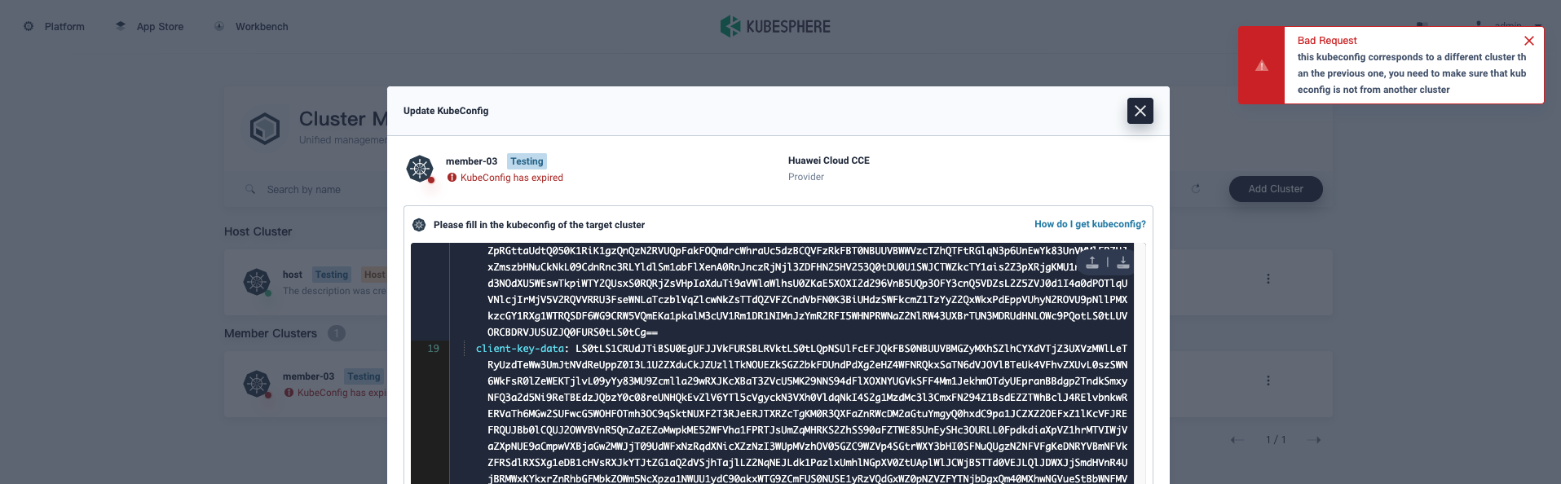Click the search magnifier icon

(x=250, y=190)
